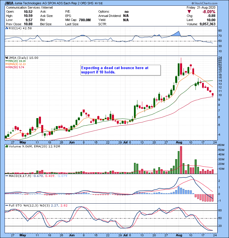Click the -8.09% percent change value
The image size is (229, 238).
[209, 12]
